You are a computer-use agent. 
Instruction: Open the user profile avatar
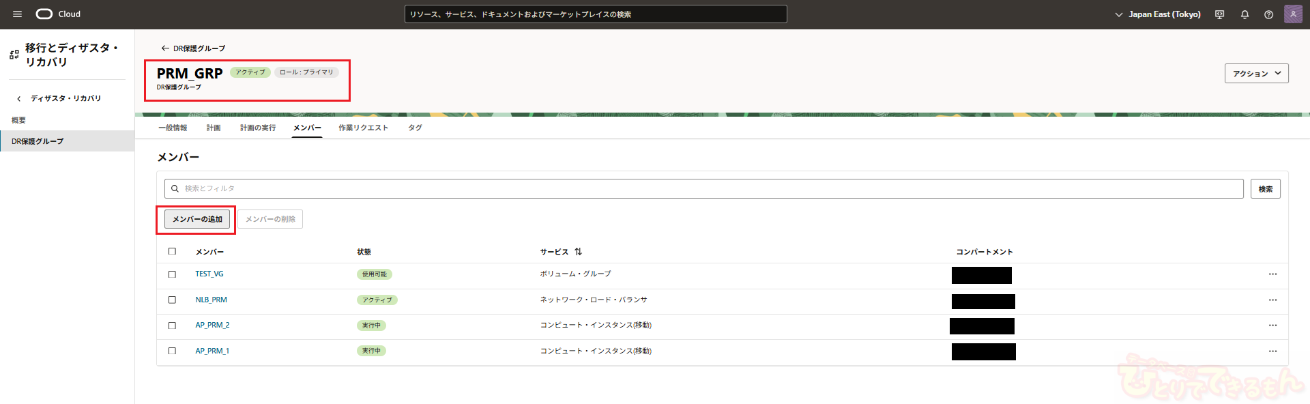[1293, 14]
